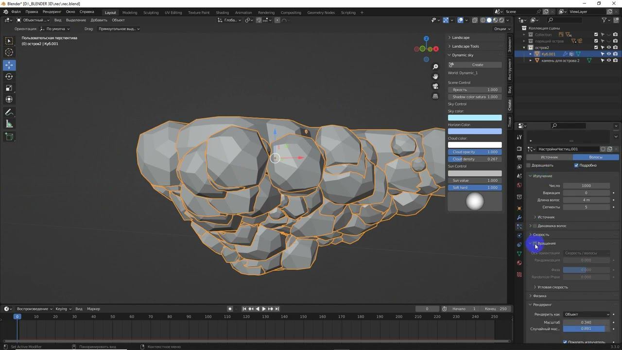Screen dimensions: 622x350
Task: Uncheck the Подробно checkbox
Action: (576, 165)
